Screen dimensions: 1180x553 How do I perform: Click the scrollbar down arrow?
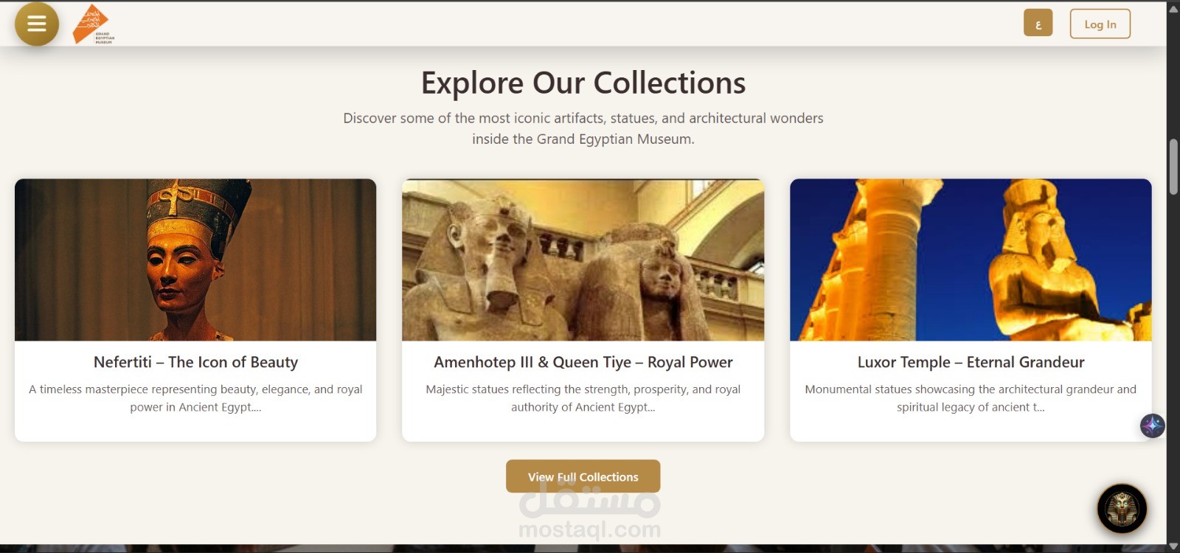click(1173, 546)
